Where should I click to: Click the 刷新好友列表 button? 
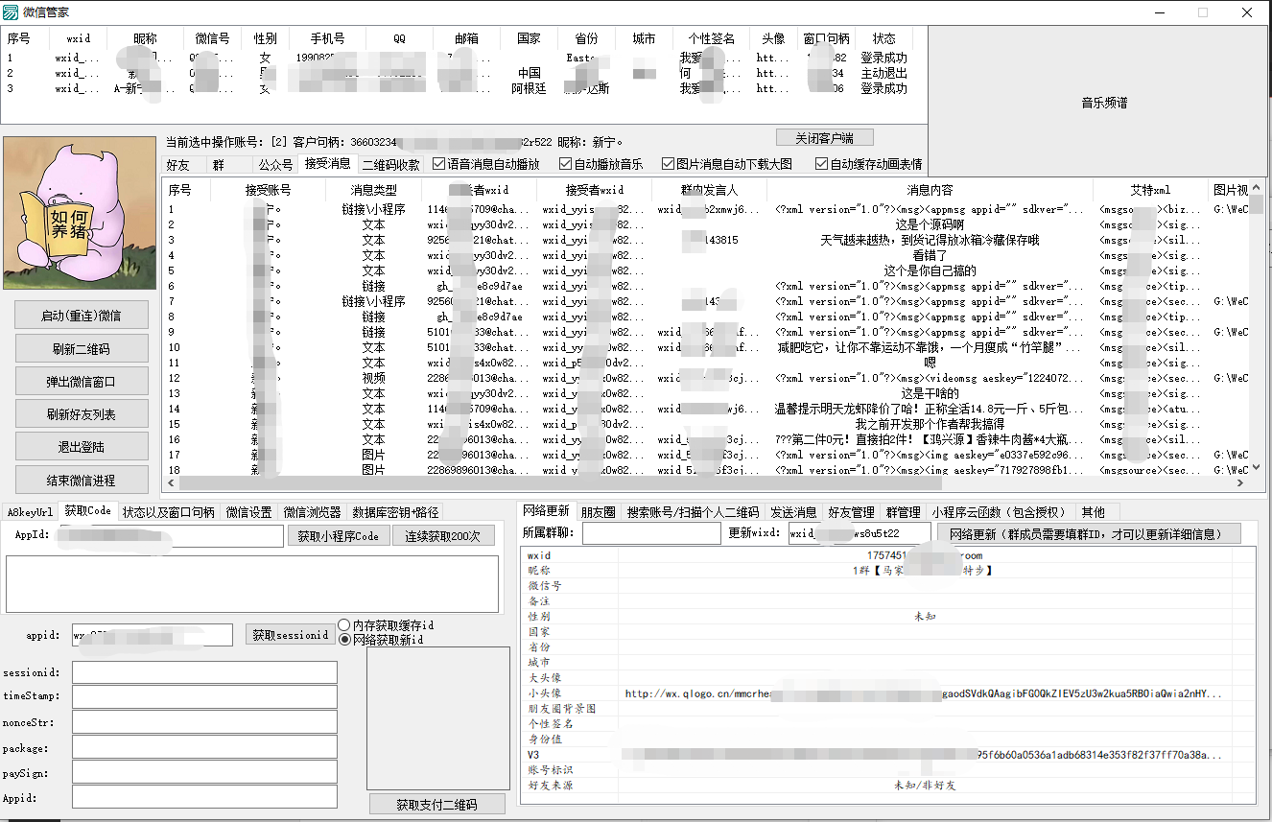82,413
